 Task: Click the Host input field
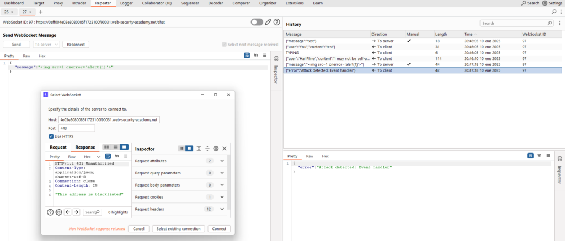click(x=109, y=119)
